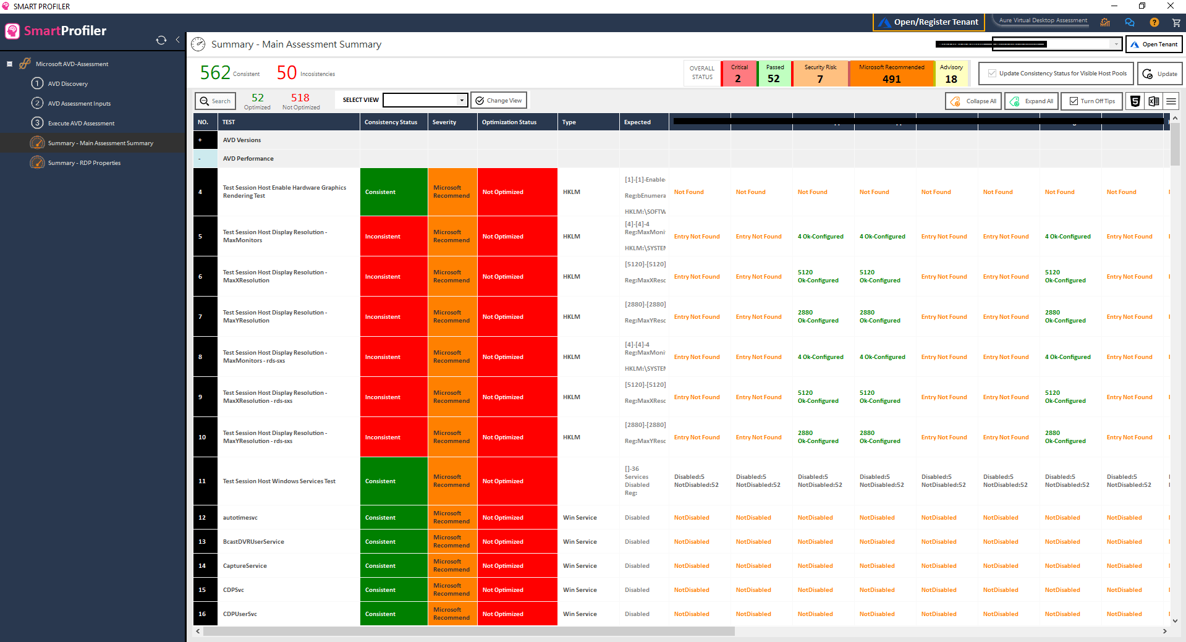Click Collapse All button
This screenshot has width=1186, height=642.
tap(974, 101)
